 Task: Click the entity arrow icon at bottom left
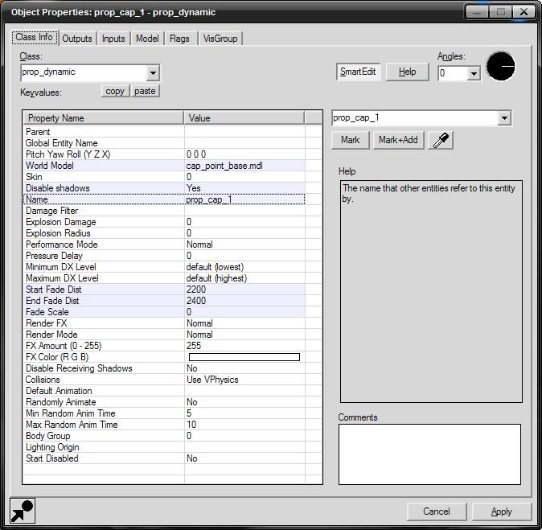23,511
